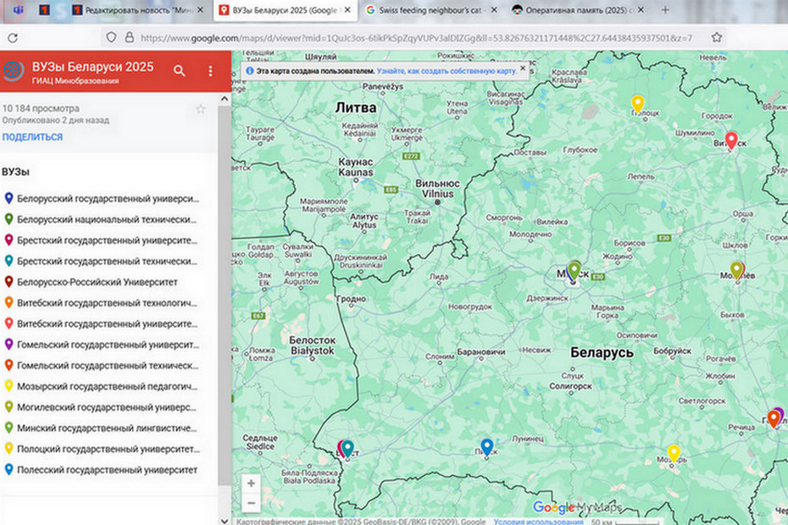Click the teal pin at Brest
The width and height of the screenshot is (788, 525).
pyautogui.click(x=347, y=449)
